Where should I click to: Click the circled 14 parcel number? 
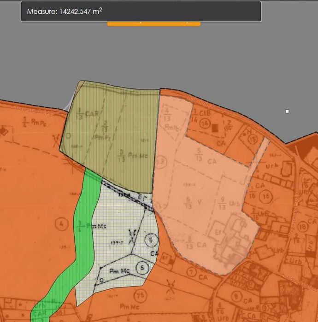205,123
